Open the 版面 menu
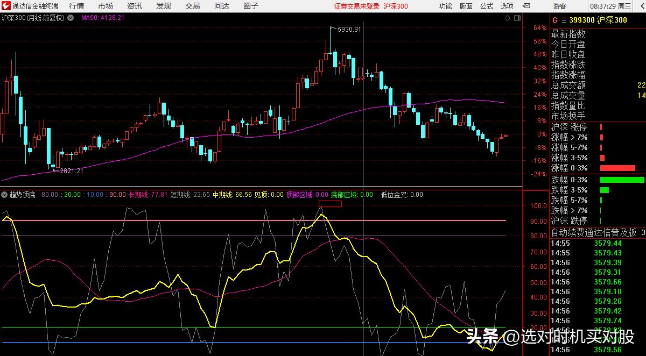Viewport: 646px width, 356px height. click(x=466, y=6)
